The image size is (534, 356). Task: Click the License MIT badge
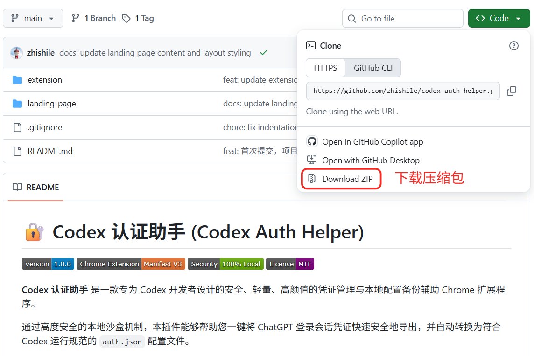pos(290,264)
